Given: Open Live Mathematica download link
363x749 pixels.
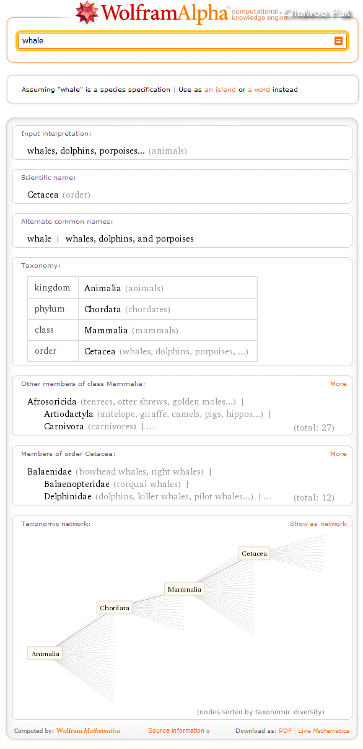Looking at the screenshot, I should point(323,731).
